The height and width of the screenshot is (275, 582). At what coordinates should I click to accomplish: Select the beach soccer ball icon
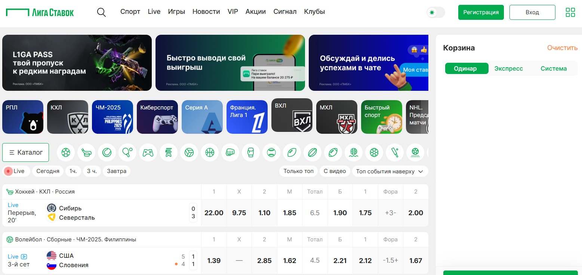pos(415,152)
